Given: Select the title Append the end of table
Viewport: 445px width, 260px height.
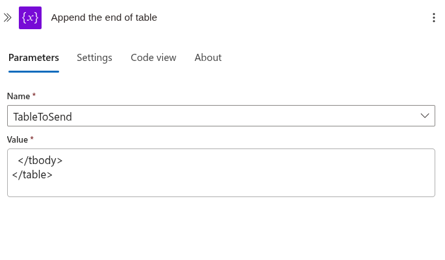Looking at the screenshot, I should pyautogui.click(x=104, y=18).
